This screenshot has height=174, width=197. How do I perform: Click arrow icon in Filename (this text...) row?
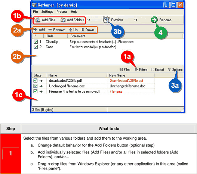click(x=41, y=91)
